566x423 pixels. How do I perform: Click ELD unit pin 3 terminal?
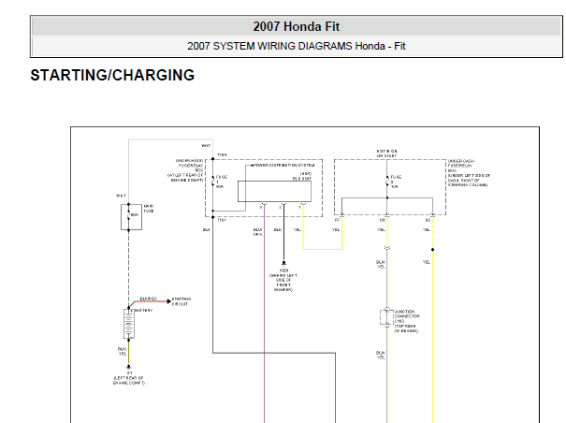pyautogui.click(x=264, y=206)
